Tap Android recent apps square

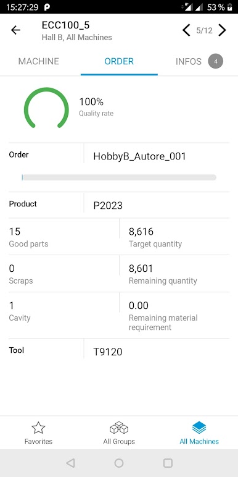click(x=168, y=463)
